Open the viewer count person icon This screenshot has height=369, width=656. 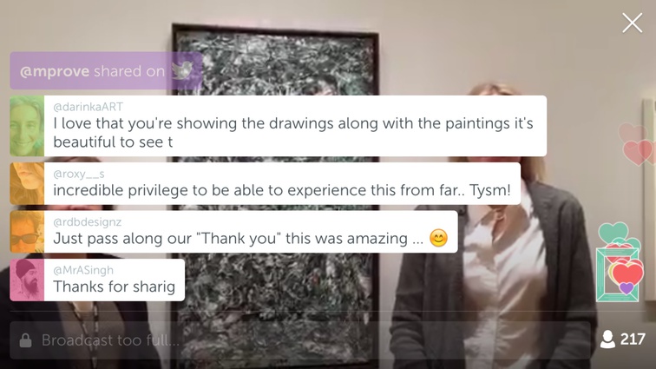607,339
